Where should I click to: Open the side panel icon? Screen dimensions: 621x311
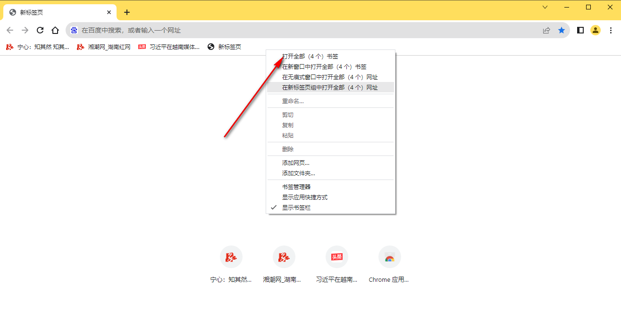coord(580,30)
